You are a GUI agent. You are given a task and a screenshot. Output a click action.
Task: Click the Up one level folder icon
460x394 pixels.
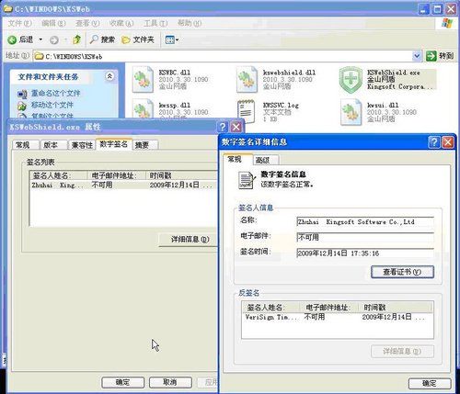(76, 39)
